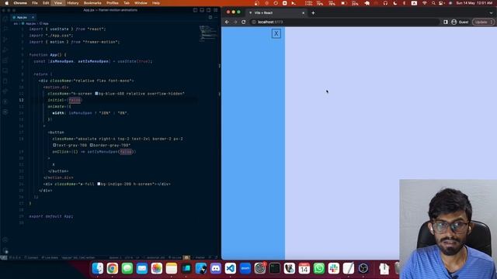Toggle VS Code secondary sidebar layout icon
497x279 pixels.
click(x=209, y=10)
